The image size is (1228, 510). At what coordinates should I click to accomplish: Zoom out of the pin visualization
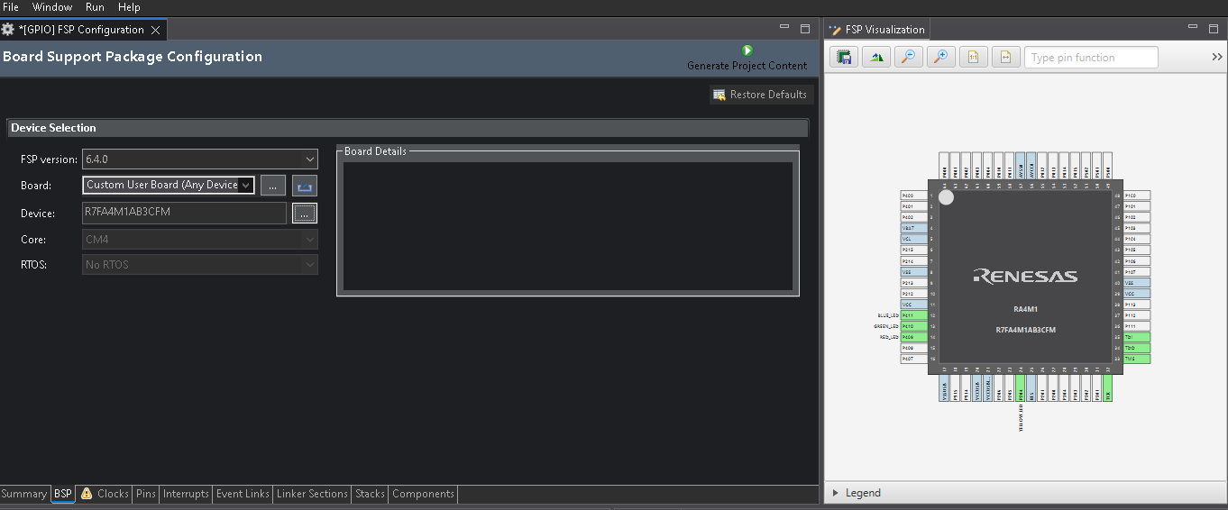click(x=907, y=57)
